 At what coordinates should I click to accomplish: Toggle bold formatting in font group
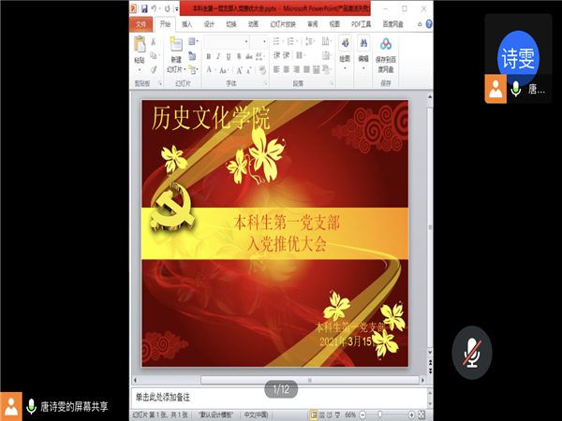pos(208,56)
